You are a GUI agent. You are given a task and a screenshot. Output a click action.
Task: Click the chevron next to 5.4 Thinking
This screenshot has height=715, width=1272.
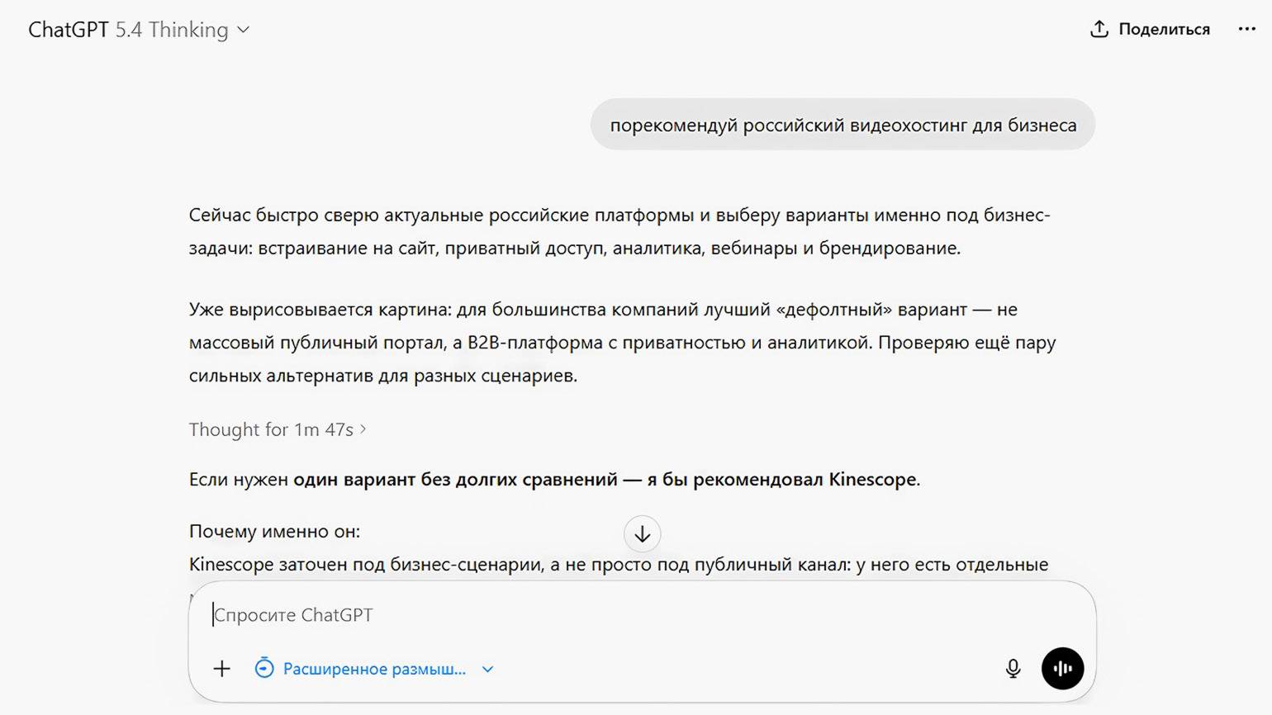pyautogui.click(x=244, y=30)
